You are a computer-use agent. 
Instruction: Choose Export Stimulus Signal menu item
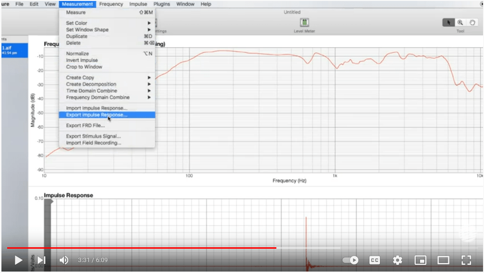pyautogui.click(x=107, y=136)
